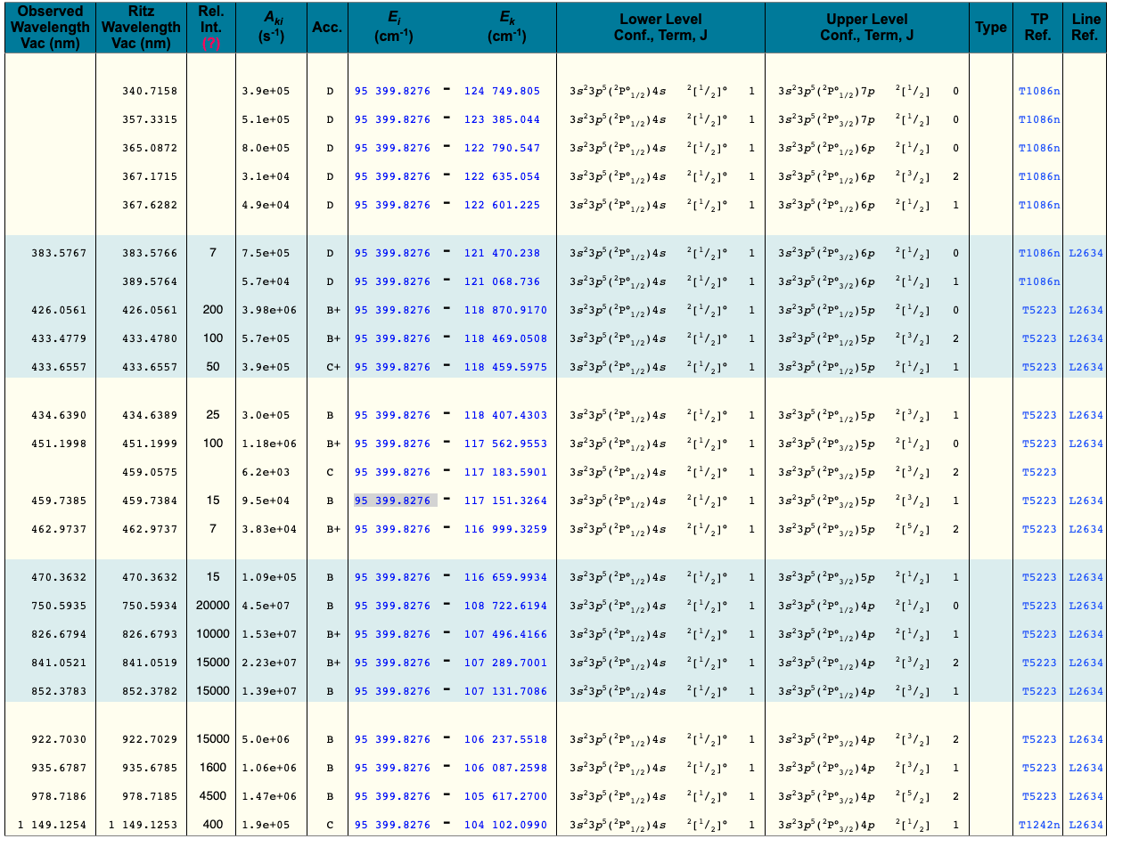Click the Ek value 104 102.0990
Image resolution: width=1139 pixels, height=847 pixels.
pyautogui.click(x=505, y=825)
